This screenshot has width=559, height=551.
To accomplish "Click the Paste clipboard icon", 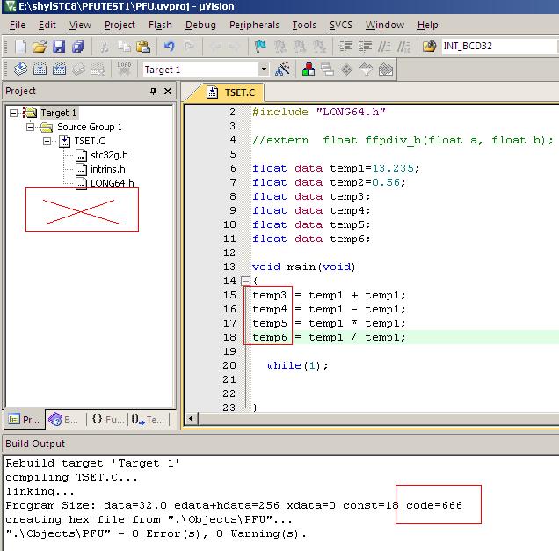I will coord(143,47).
